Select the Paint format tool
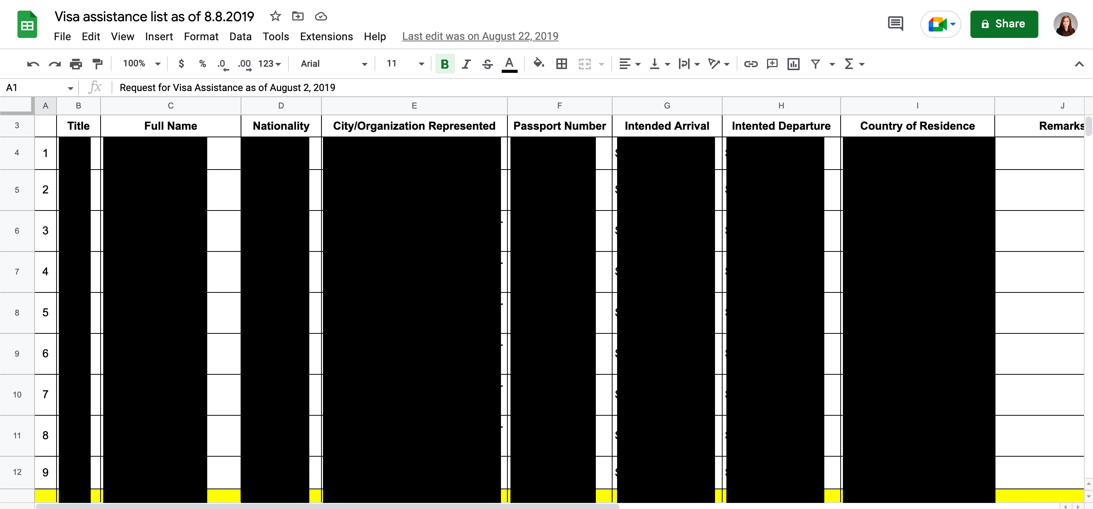 coord(97,64)
